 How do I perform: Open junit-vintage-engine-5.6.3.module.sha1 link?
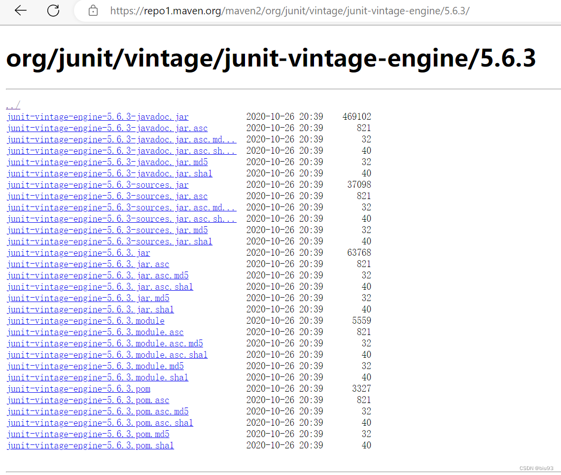tap(97, 377)
